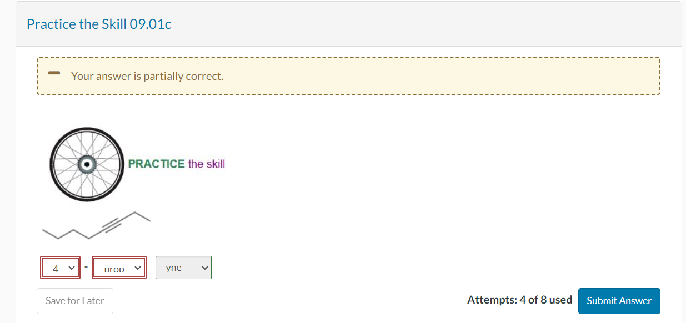Click the dropdown arrow on the '4' selector
This screenshot has width=686, height=323.
pos(72,268)
